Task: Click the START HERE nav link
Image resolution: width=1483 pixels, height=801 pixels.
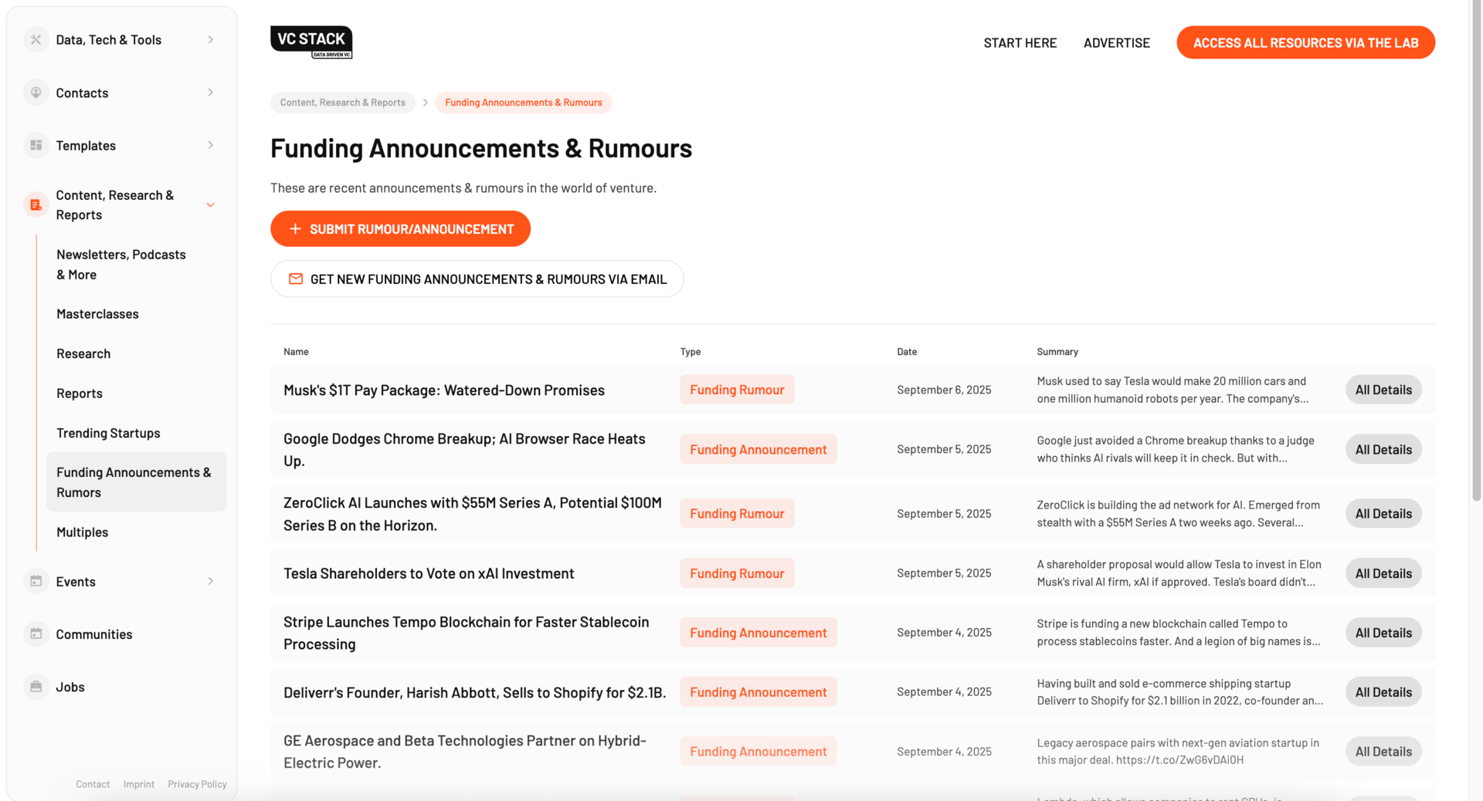Action: (x=1020, y=42)
